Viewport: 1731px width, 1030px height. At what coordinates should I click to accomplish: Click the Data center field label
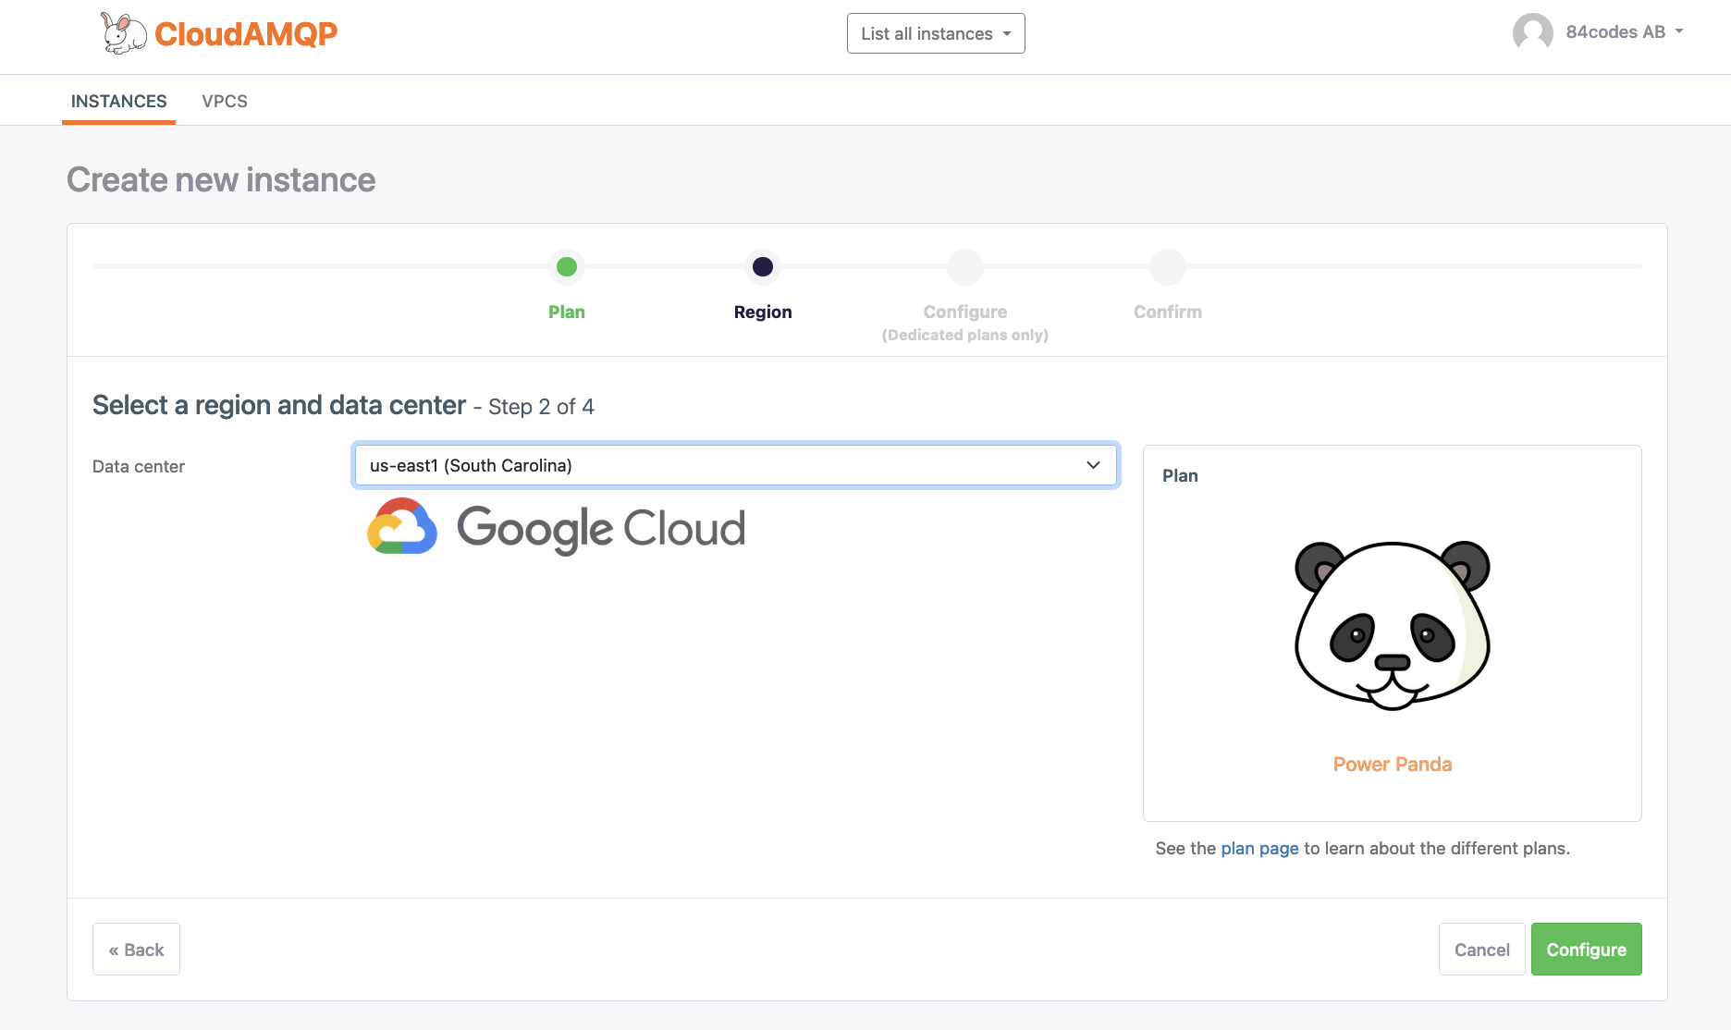(x=139, y=467)
